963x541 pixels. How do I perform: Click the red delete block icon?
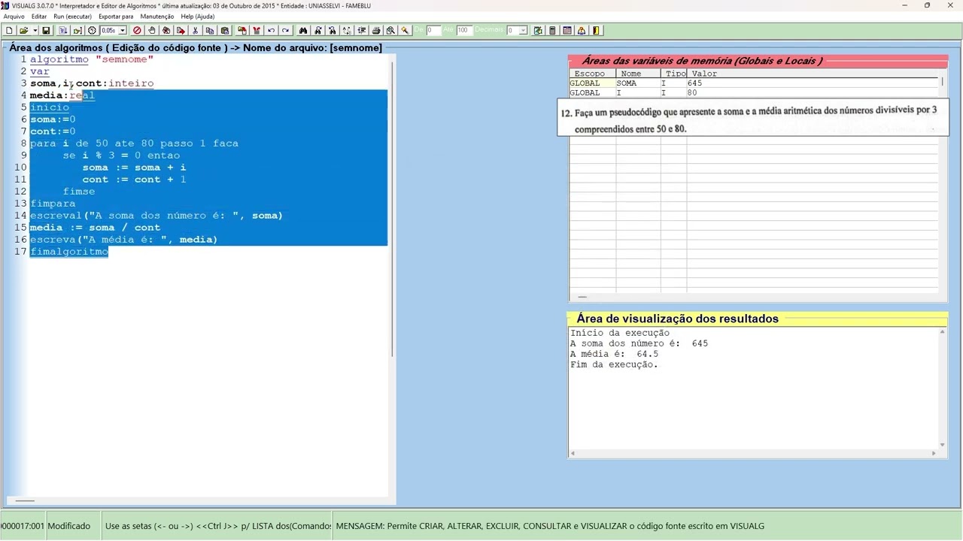click(x=257, y=31)
